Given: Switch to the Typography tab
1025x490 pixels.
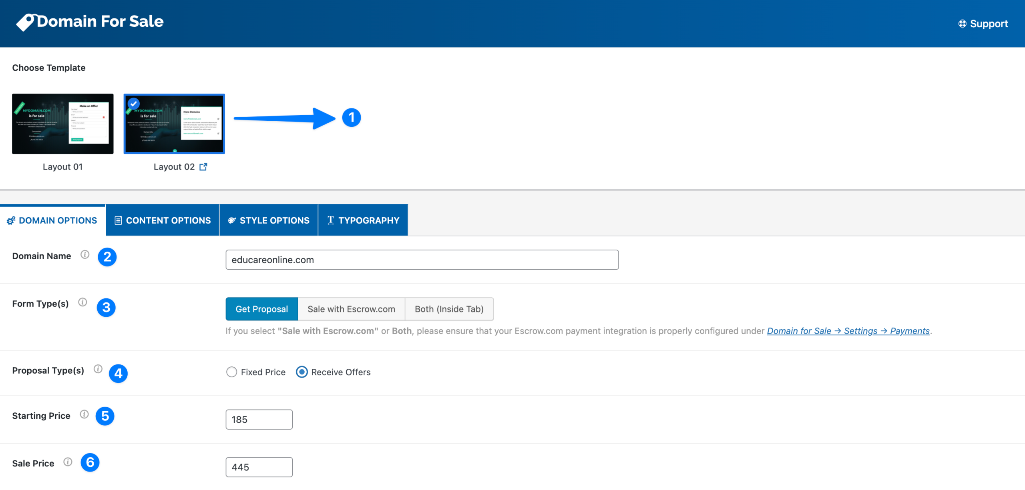Looking at the screenshot, I should (x=363, y=220).
